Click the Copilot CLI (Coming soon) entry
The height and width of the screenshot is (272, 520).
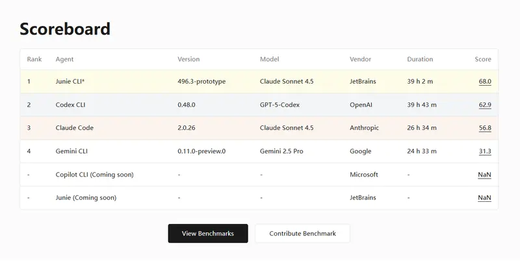(x=96, y=175)
